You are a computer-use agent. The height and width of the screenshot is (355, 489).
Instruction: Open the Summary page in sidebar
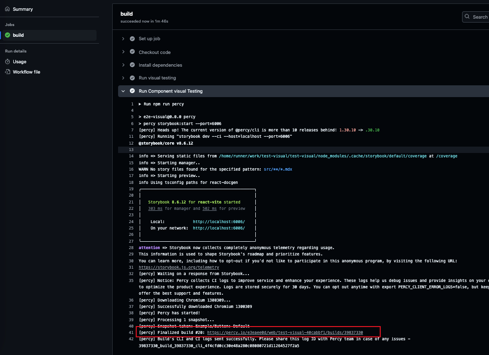click(23, 9)
